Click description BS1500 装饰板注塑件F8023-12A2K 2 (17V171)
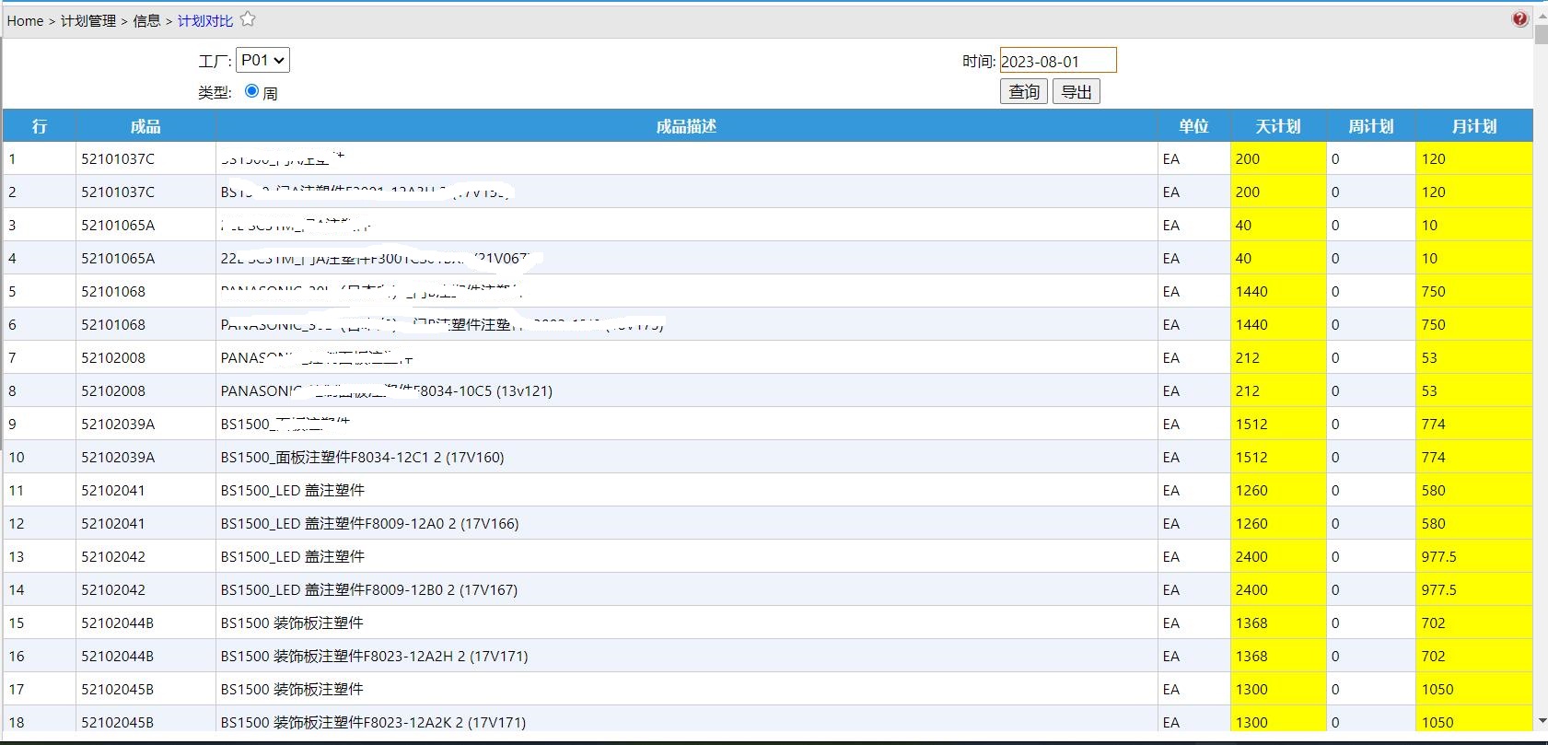1548x745 pixels. 373,722
